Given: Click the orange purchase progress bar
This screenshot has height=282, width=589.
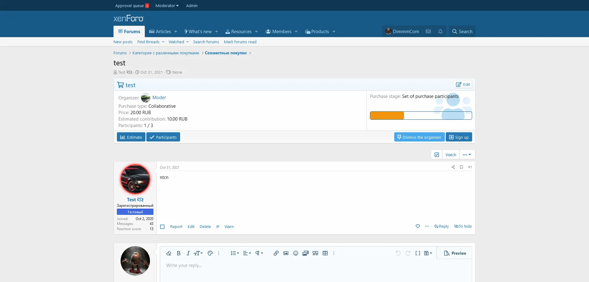Looking at the screenshot, I should coord(387,116).
